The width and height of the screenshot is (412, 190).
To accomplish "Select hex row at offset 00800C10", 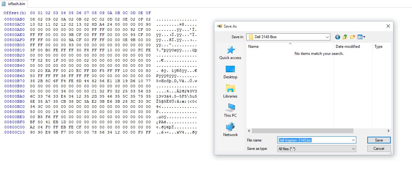I will pos(100,133).
